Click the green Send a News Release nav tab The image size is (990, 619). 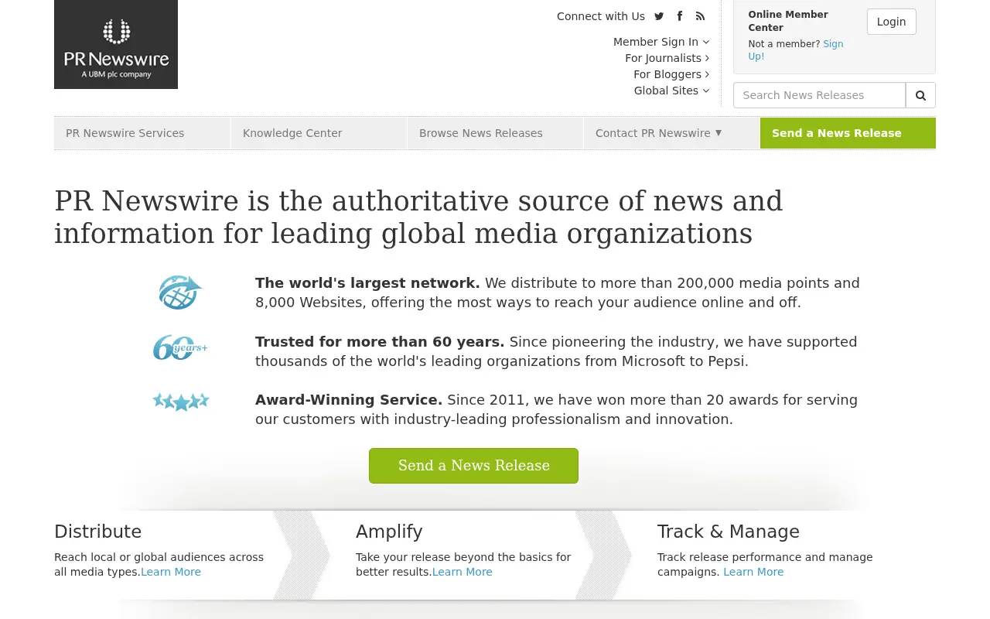pyautogui.click(x=848, y=133)
